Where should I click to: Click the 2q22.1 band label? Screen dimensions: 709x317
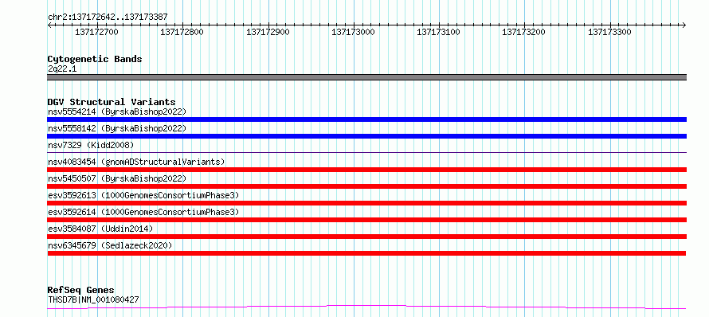click(62, 68)
